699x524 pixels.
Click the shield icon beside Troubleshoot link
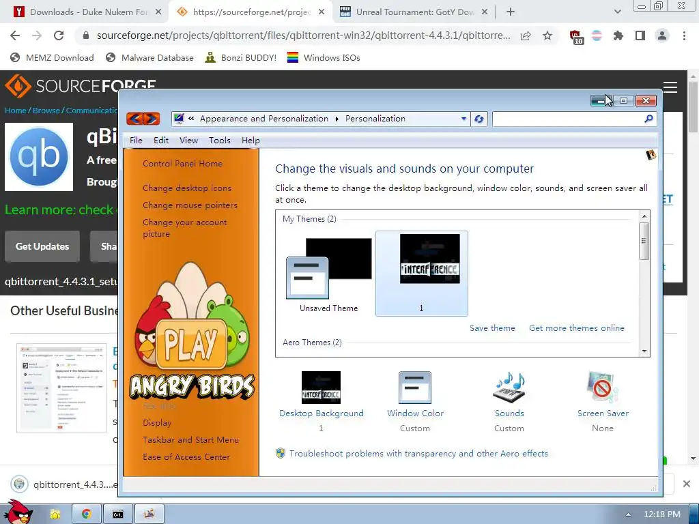point(281,453)
